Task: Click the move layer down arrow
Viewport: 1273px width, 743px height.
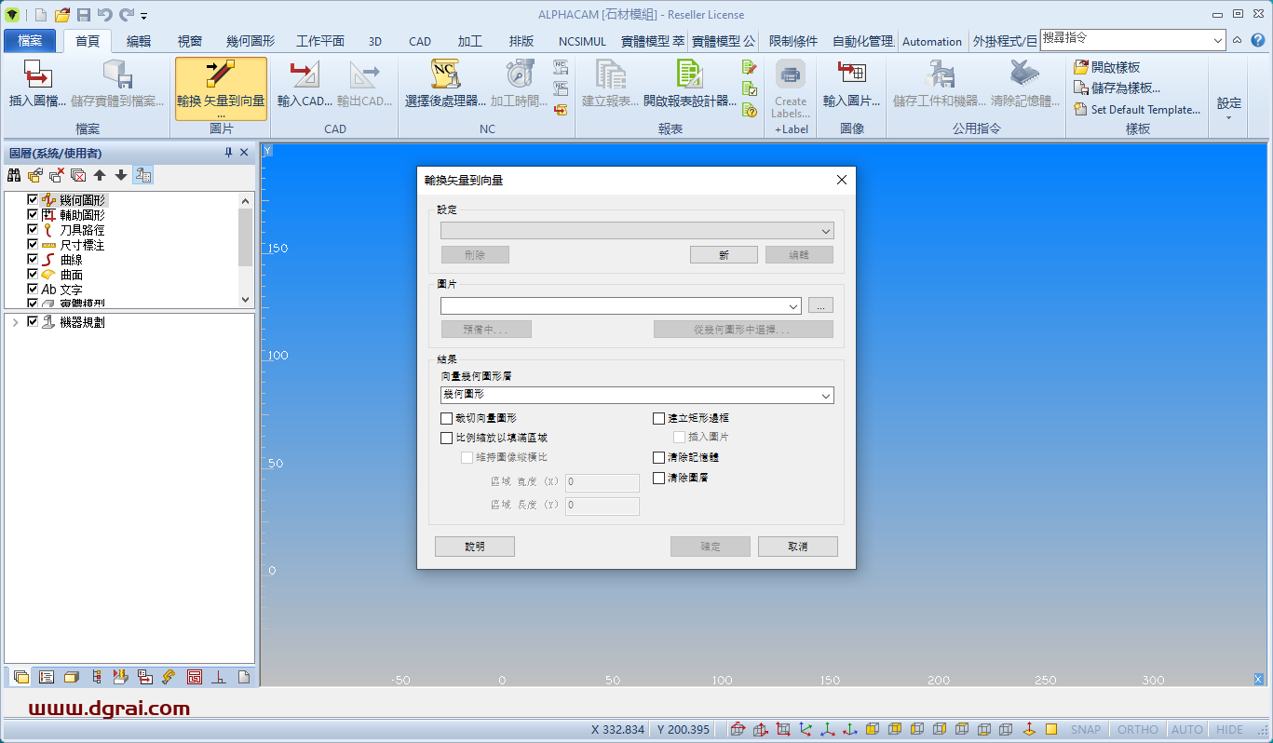Action: pos(121,175)
